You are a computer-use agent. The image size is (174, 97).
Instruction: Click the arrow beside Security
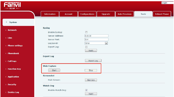[x=6, y=85]
